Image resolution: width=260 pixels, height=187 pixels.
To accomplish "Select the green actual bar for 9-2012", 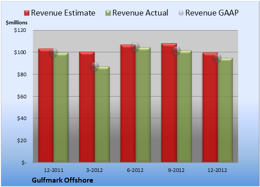I will (x=184, y=106).
